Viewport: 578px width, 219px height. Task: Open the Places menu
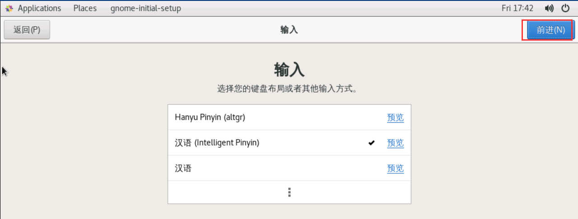[85, 8]
